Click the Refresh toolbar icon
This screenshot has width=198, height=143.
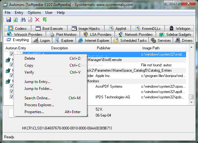coord(15,20)
